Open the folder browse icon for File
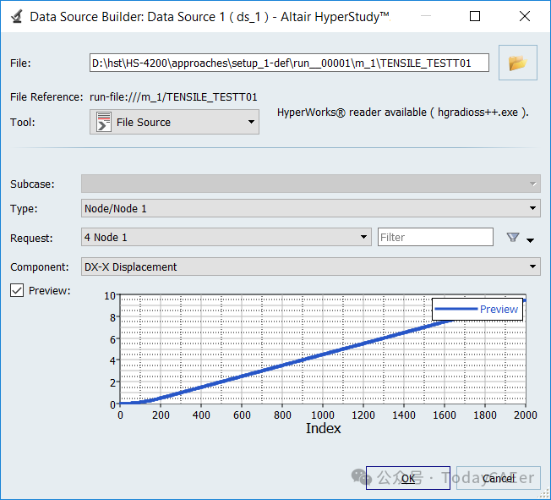Viewport: 551px width, 500px height. pos(517,63)
